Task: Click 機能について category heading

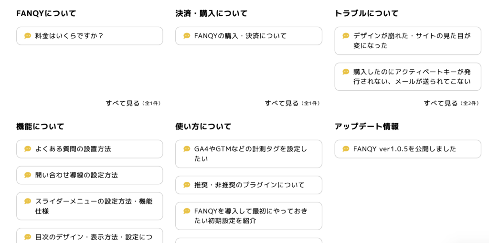Action: coord(40,127)
